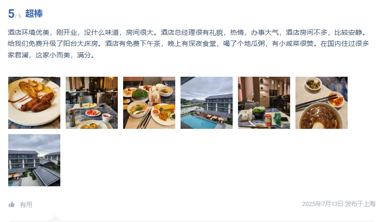Click the thumbs-up helpful icon
Image resolution: width=378 pixels, height=222 pixels.
12,205
